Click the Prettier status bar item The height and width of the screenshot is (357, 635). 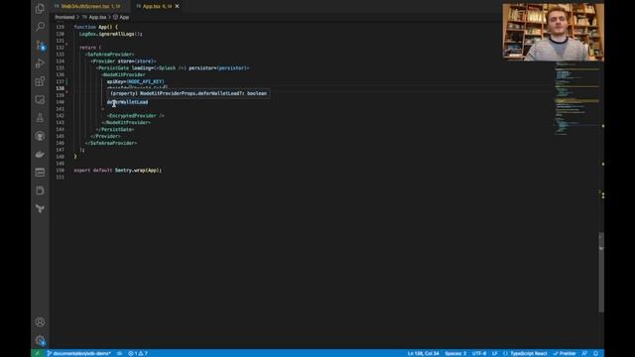tap(565, 353)
